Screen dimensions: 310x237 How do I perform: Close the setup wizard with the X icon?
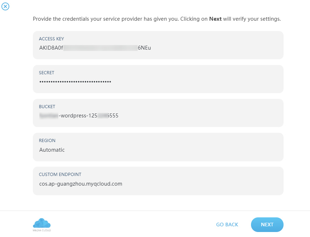tap(5, 6)
